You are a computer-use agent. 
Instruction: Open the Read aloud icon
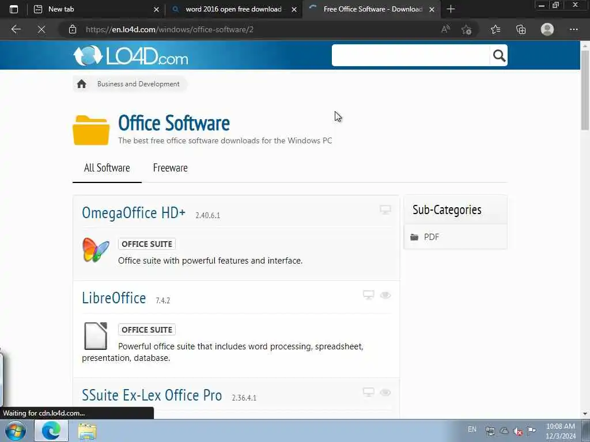(445, 29)
